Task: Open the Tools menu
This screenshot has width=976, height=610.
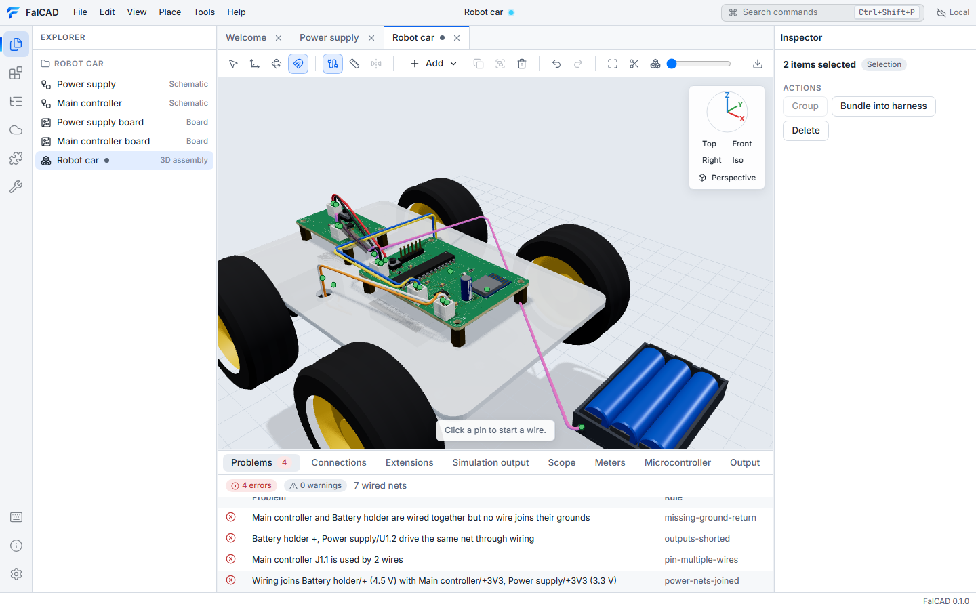Action: (x=204, y=12)
